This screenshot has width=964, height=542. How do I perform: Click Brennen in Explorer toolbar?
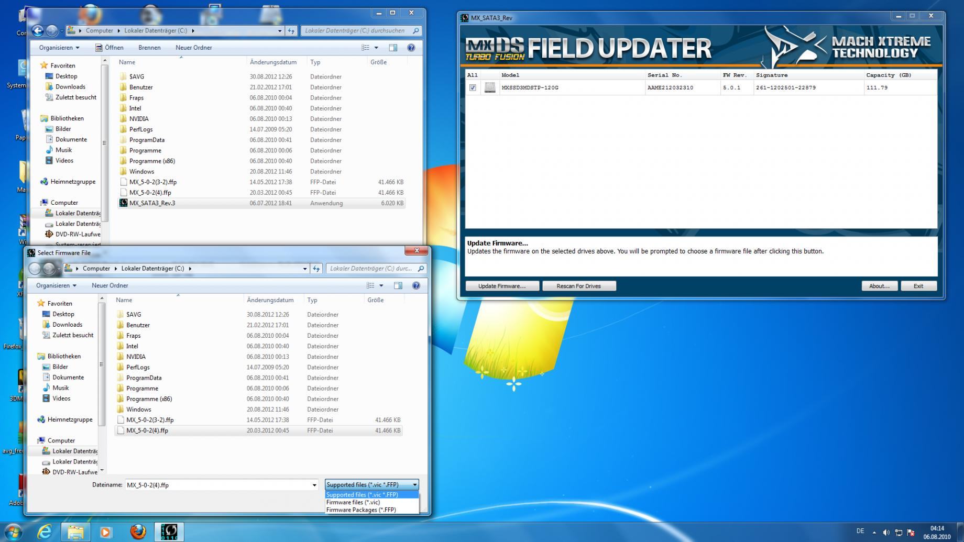click(x=149, y=48)
